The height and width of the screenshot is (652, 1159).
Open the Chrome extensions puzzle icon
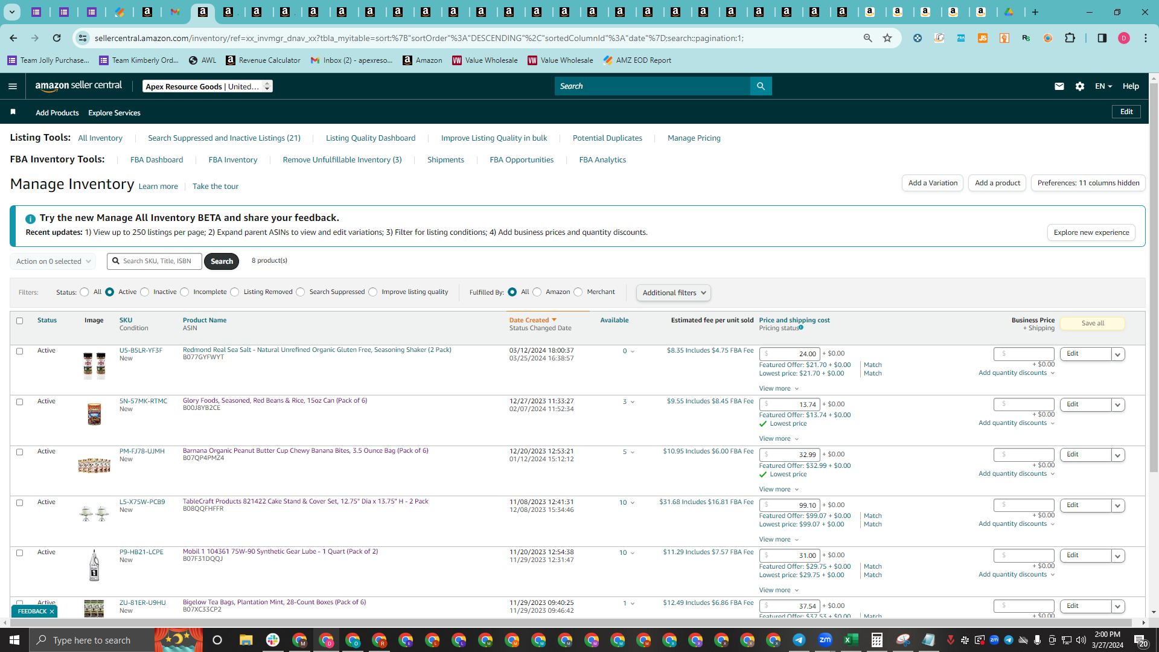coord(1070,38)
